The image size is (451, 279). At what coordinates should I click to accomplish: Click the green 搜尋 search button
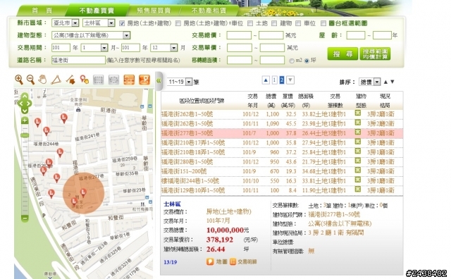pos(342,54)
